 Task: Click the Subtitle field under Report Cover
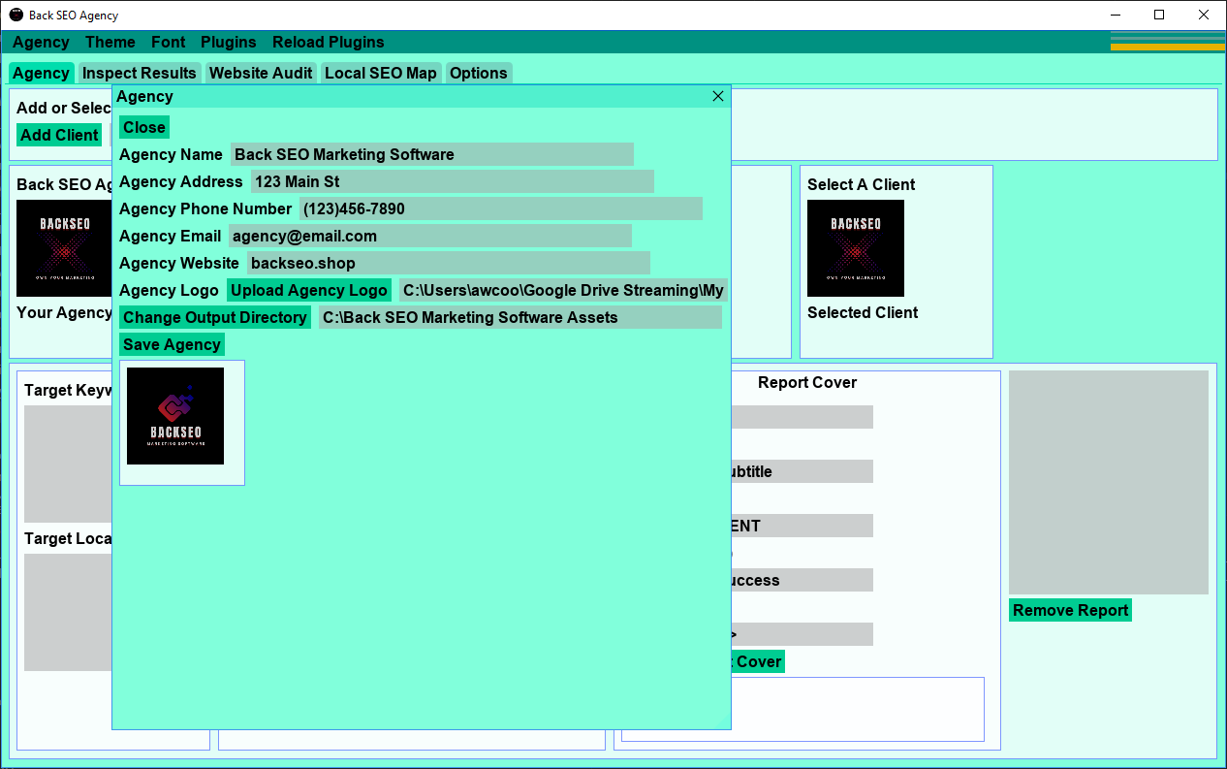pos(802,471)
